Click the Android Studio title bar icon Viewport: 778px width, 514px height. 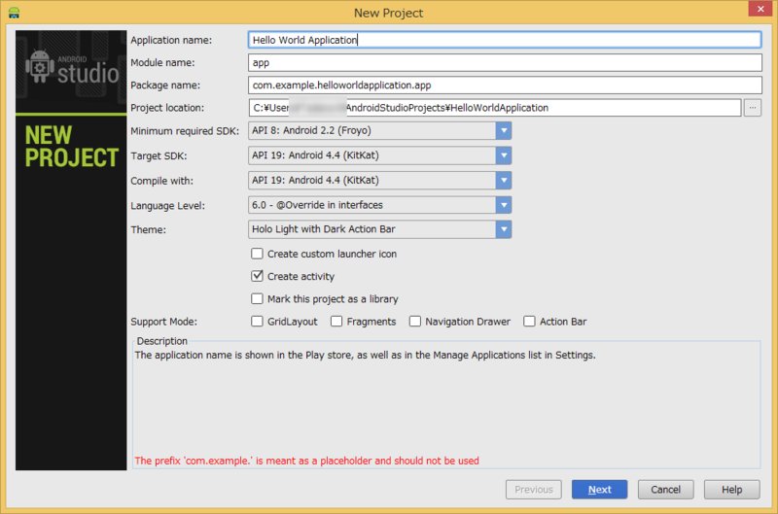click(14, 13)
